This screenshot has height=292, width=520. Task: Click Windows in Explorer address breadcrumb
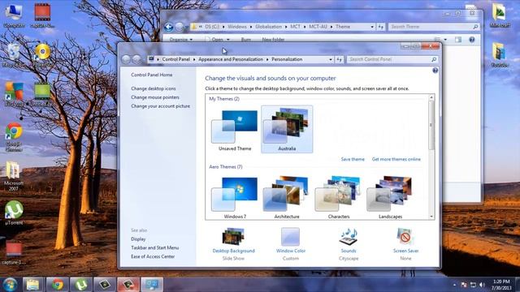click(237, 27)
